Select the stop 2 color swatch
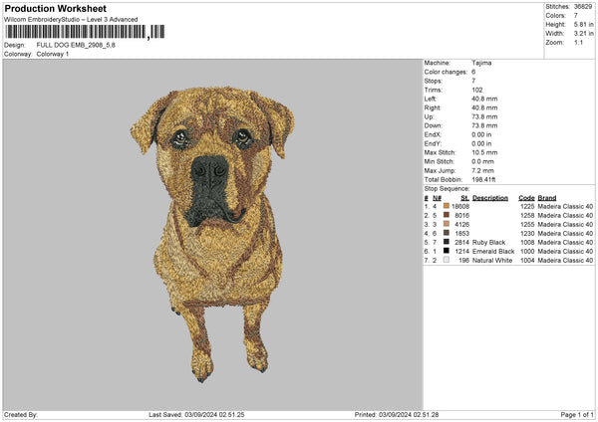 click(x=445, y=214)
